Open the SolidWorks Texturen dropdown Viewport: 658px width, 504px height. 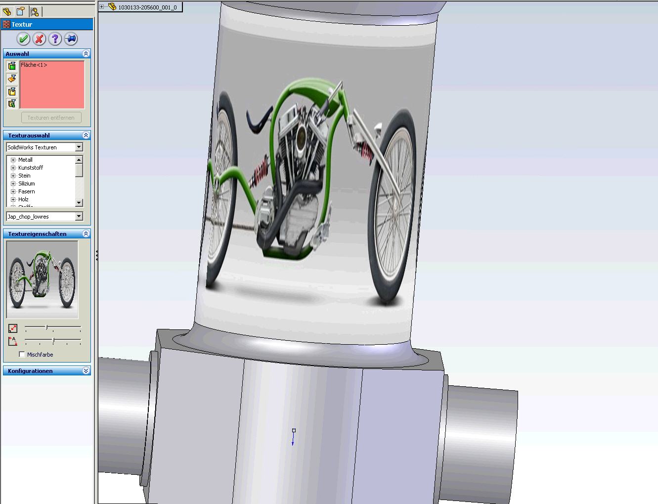coord(79,147)
